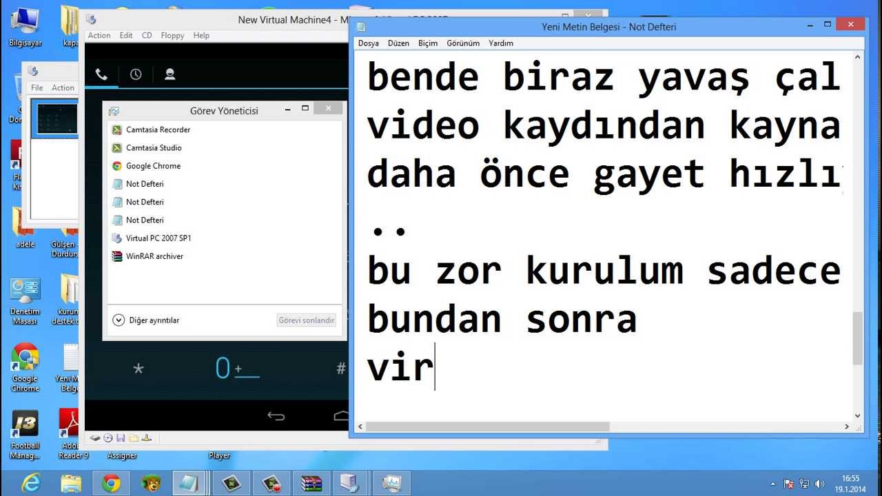
Task: Select the adele folder on desktop
Action: (25, 228)
